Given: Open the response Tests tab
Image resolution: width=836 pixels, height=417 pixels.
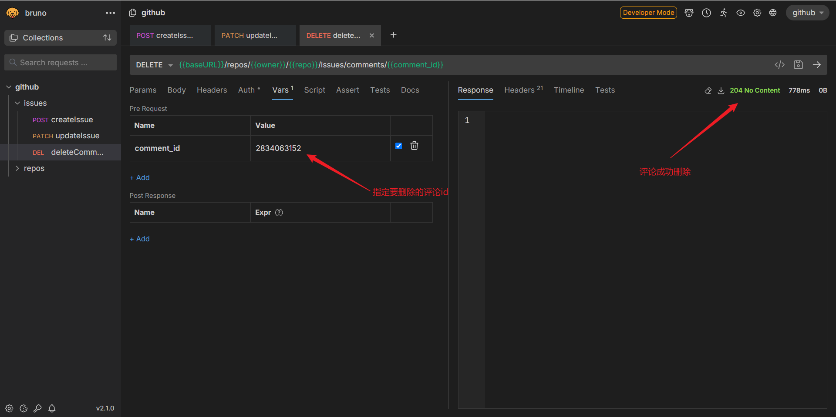Looking at the screenshot, I should pyautogui.click(x=605, y=90).
